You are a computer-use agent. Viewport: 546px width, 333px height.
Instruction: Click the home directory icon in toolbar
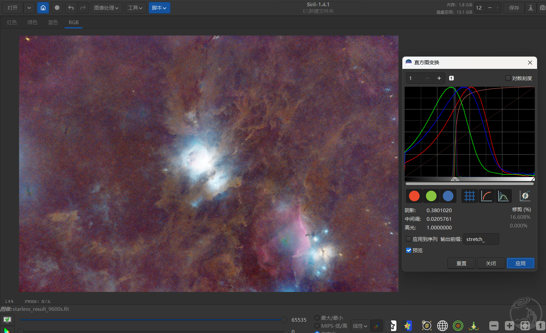coord(43,8)
